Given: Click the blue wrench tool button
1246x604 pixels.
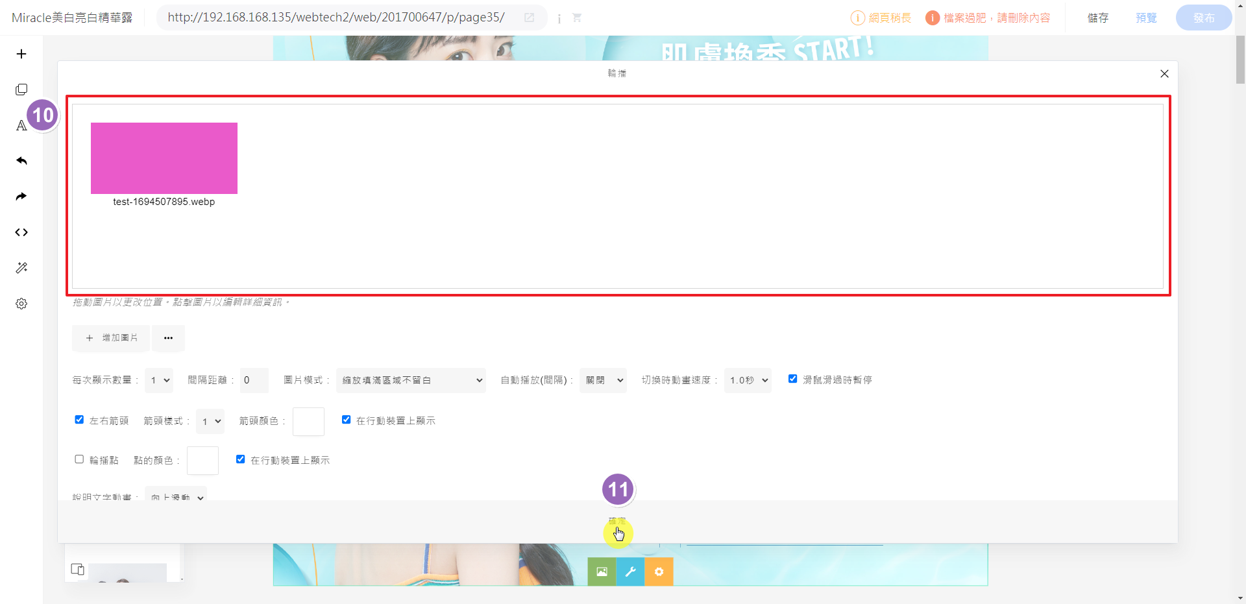Looking at the screenshot, I should click(630, 572).
